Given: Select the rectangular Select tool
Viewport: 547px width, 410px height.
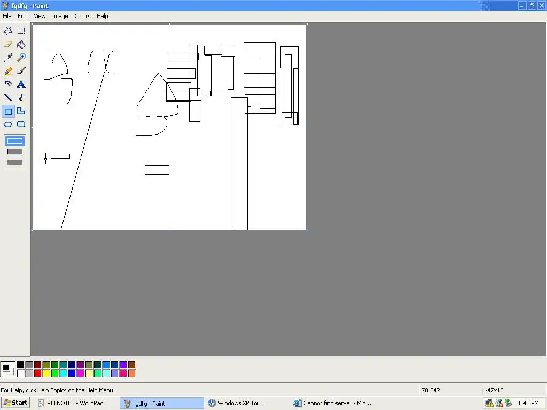Looking at the screenshot, I should click(21, 30).
